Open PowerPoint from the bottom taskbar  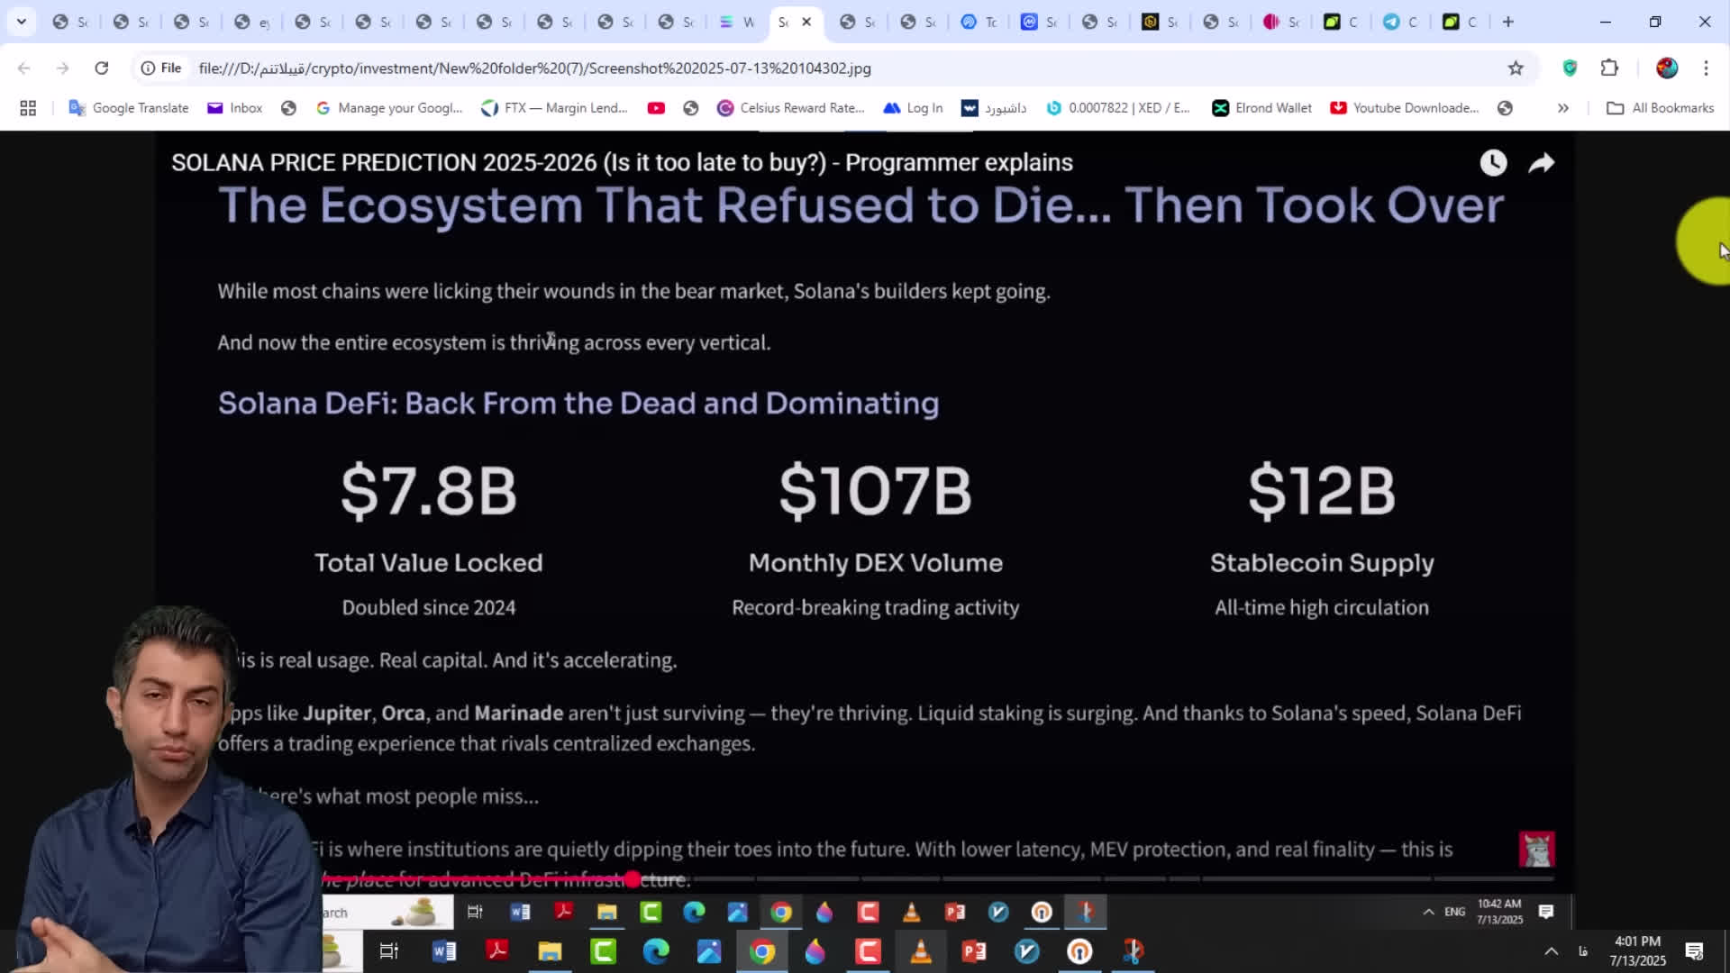pos(974,951)
